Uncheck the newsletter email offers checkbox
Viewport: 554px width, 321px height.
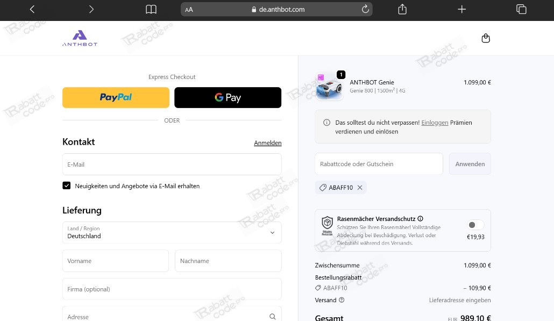67,186
